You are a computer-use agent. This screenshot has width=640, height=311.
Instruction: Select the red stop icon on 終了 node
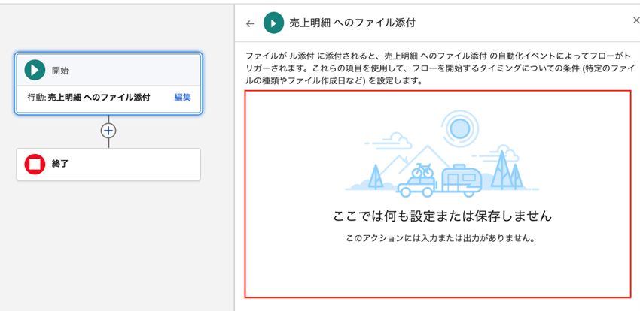click(x=35, y=164)
